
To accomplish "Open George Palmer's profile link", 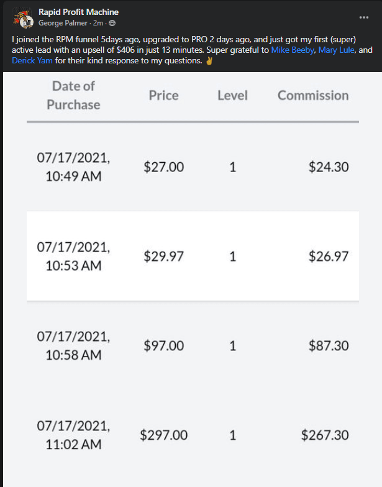I will [x=63, y=24].
